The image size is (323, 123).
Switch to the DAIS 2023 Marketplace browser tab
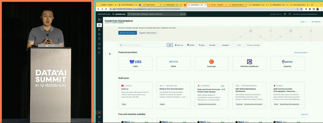pyautogui.click(x=128, y=5)
